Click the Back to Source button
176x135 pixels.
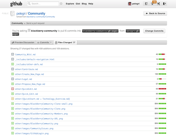[155, 13]
